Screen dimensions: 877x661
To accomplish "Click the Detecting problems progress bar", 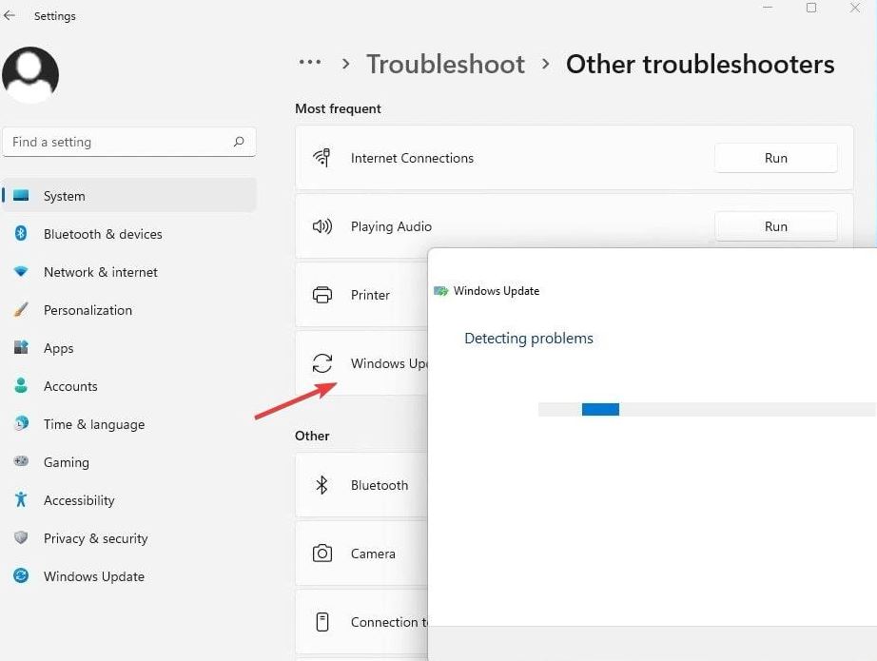I will (x=706, y=409).
